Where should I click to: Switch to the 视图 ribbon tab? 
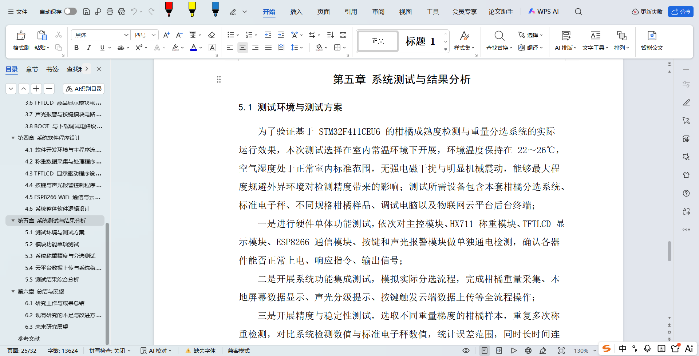[x=405, y=12]
